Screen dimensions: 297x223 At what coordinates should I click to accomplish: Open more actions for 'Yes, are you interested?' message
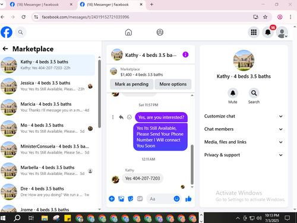click(x=113, y=117)
